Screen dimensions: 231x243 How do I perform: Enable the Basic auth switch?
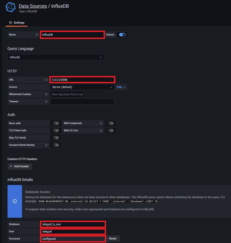tap(56, 123)
